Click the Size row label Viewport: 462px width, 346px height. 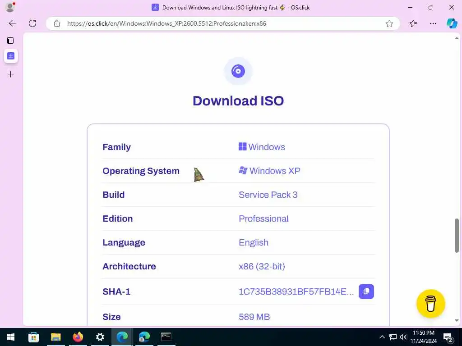click(112, 317)
